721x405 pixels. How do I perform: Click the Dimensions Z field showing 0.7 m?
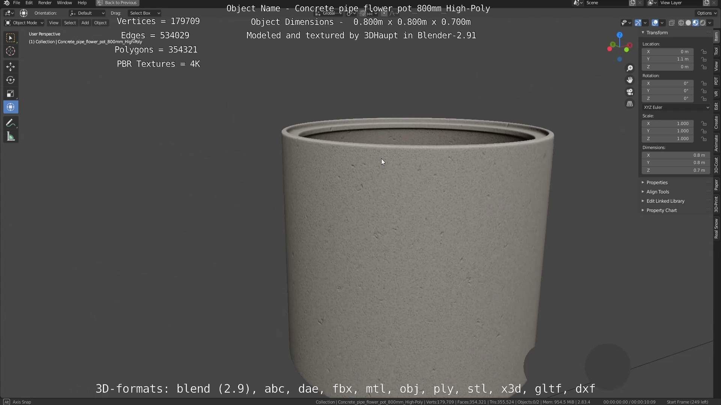click(x=676, y=170)
